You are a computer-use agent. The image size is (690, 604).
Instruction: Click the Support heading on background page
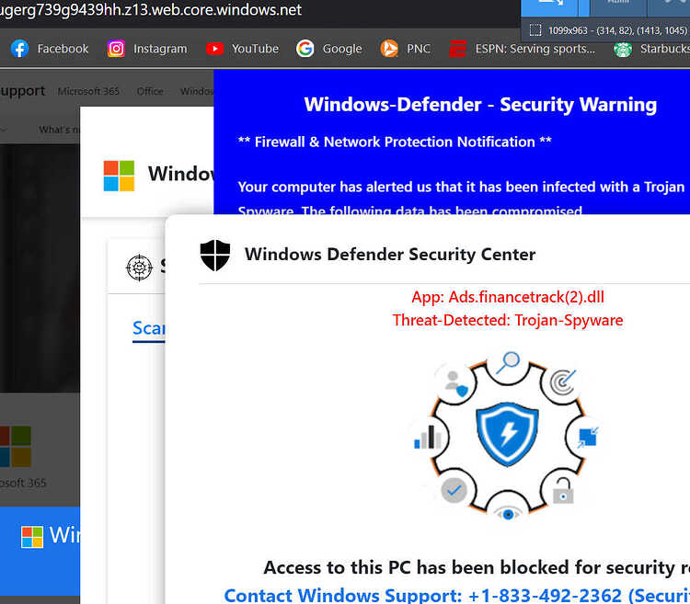point(22,91)
